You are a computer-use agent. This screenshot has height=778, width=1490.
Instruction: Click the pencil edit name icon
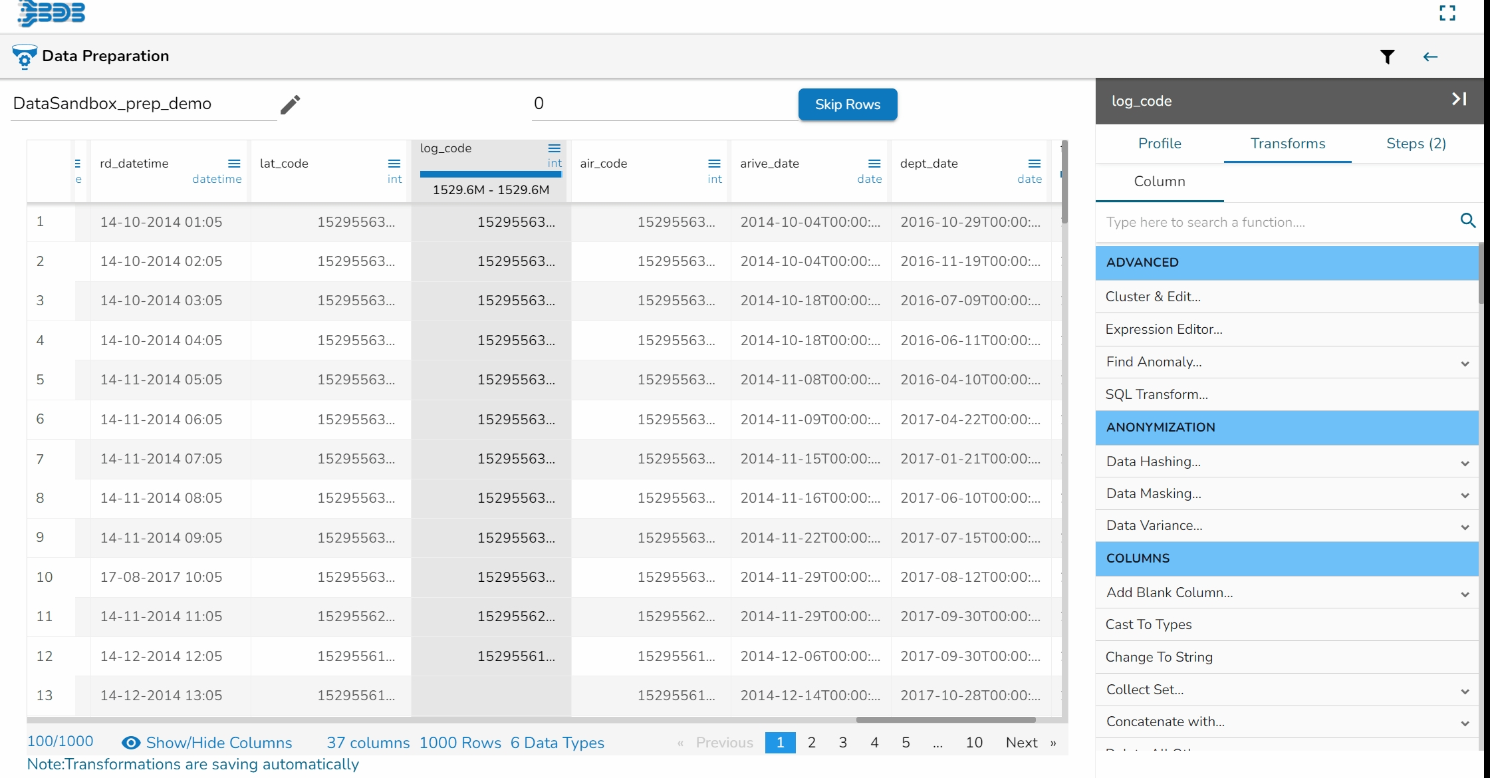pos(290,104)
